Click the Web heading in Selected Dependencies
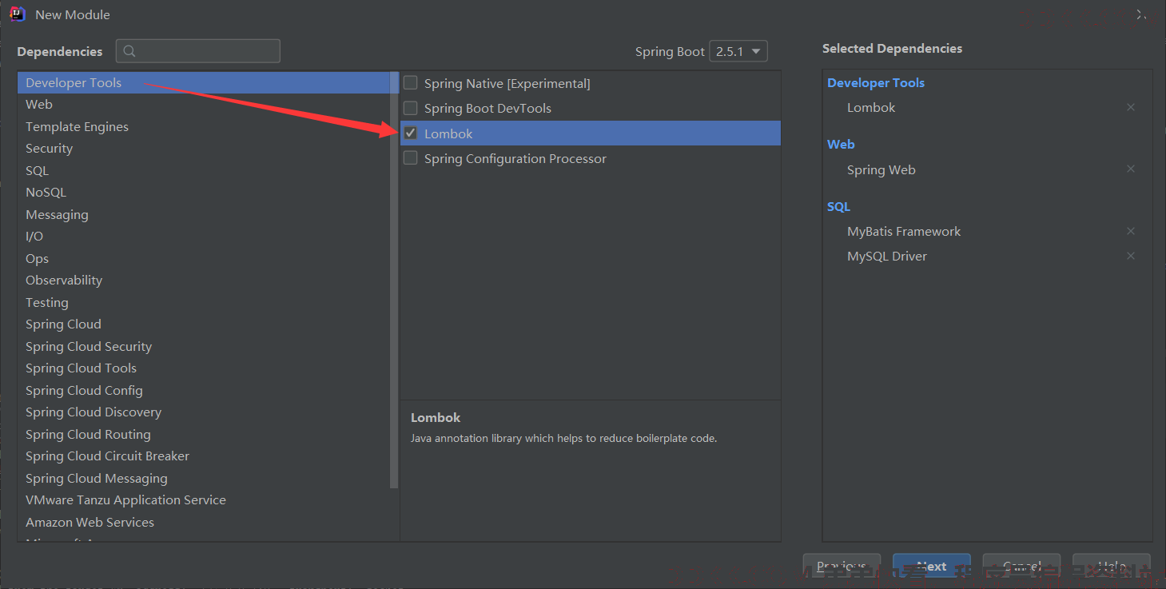Screen dimensions: 1166x589 (841, 144)
